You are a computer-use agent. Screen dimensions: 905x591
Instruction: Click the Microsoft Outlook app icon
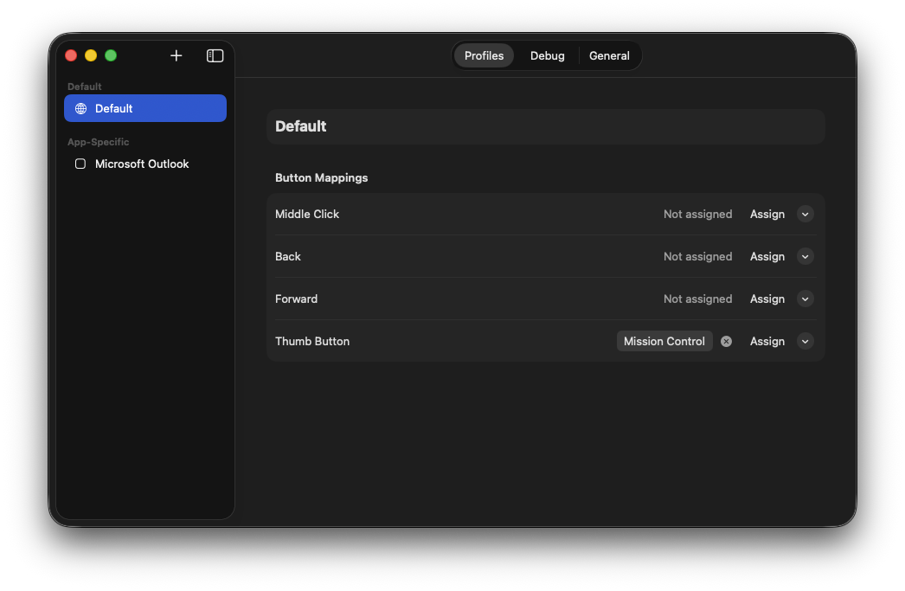click(x=80, y=164)
